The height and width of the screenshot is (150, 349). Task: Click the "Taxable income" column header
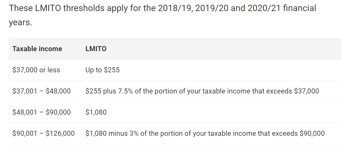coord(37,49)
